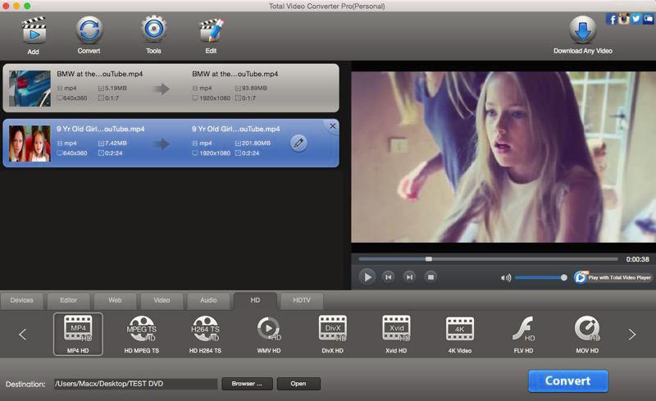Select the BMW at the...ouTube.mp4 thumbnail

click(x=30, y=89)
